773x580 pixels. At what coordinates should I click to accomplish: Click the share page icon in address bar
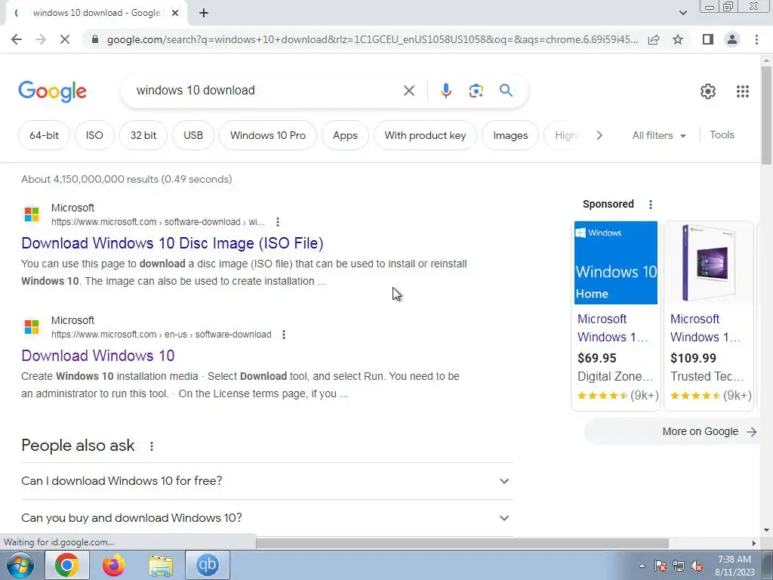click(x=654, y=39)
